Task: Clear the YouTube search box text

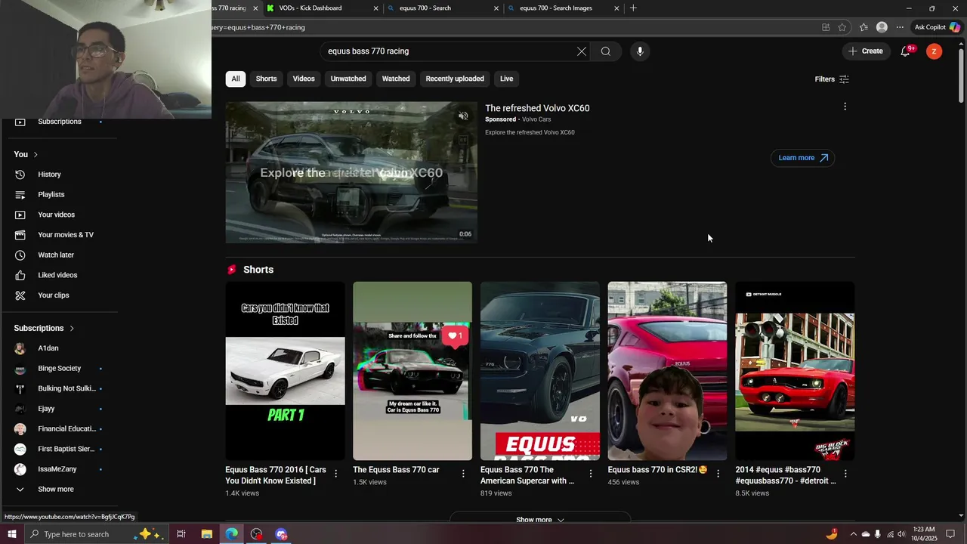Action: click(x=582, y=51)
